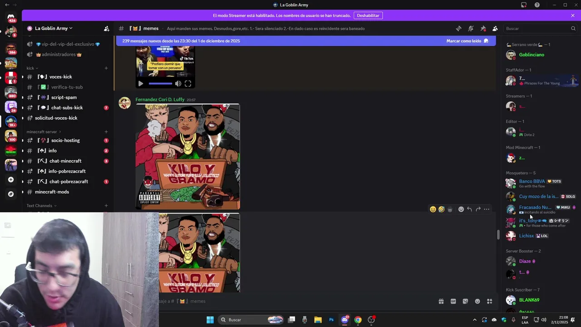The image size is (581, 327).
Task: Toggle the muted notification bell icon
Action: pyautogui.click(x=471, y=28)
